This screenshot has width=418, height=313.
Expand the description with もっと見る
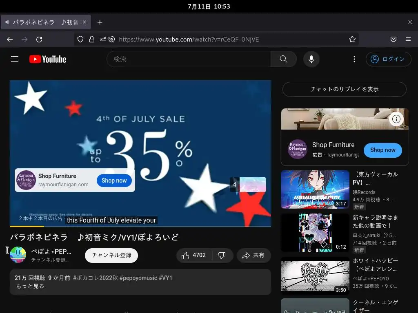pyautogui.click(x=30, y=286)
